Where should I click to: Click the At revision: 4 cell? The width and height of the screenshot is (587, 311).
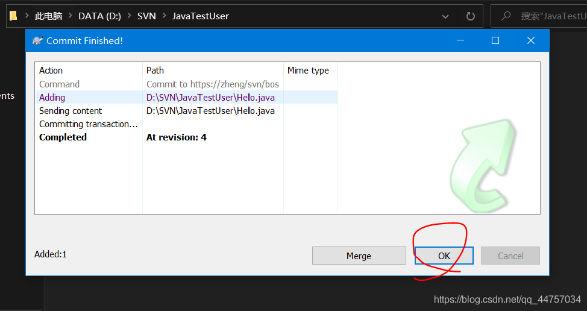click(177, 137)
